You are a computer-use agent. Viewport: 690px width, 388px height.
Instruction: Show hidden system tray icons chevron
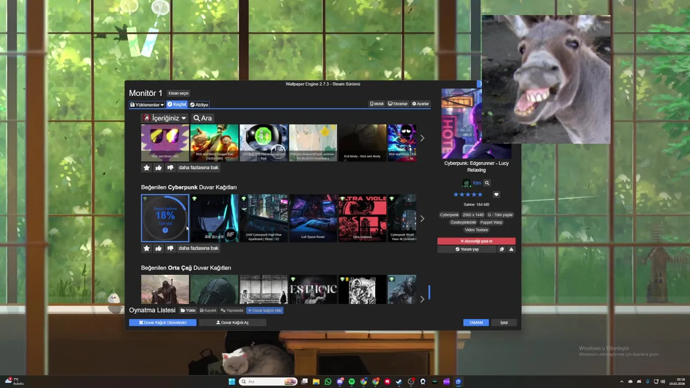pyautogui.click(x=621, y=382)
